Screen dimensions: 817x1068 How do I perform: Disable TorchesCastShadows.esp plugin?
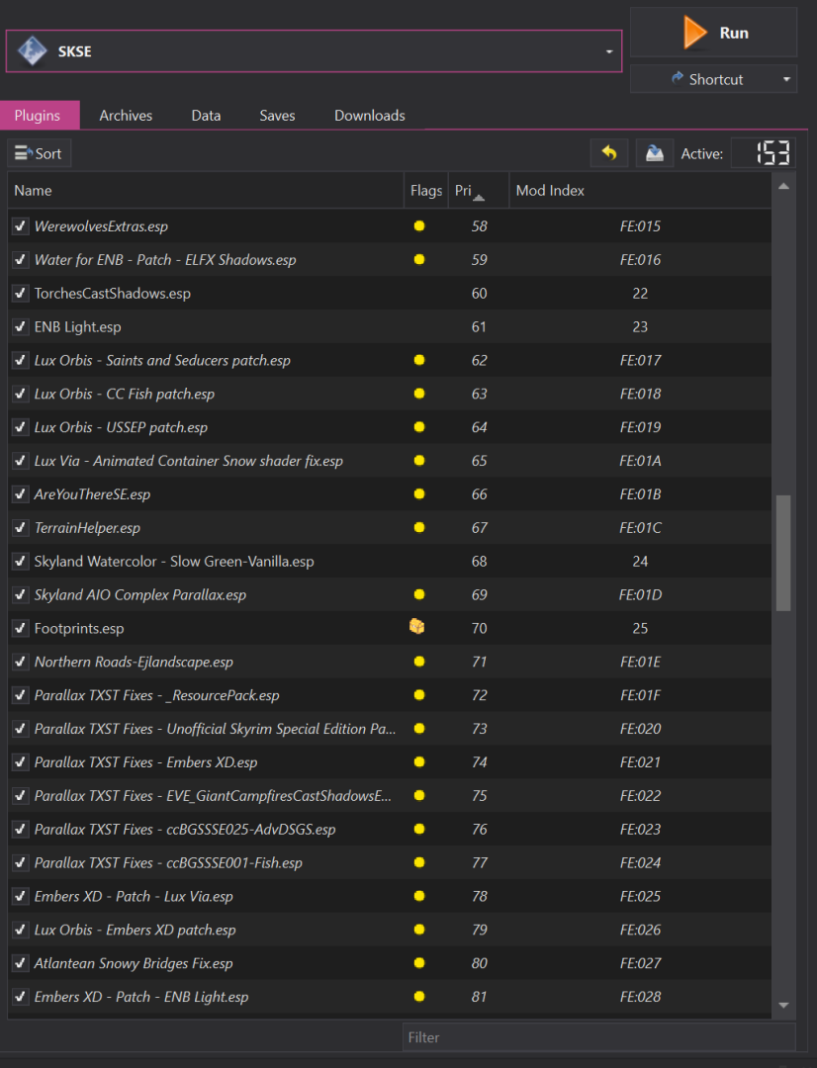pos(21,293)
